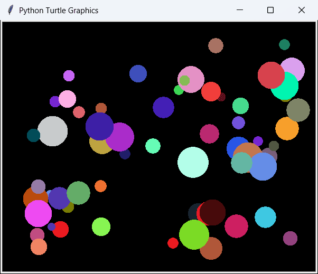
Task: Click the amber orange circle below khaki circle
Action: click(287, 128)
